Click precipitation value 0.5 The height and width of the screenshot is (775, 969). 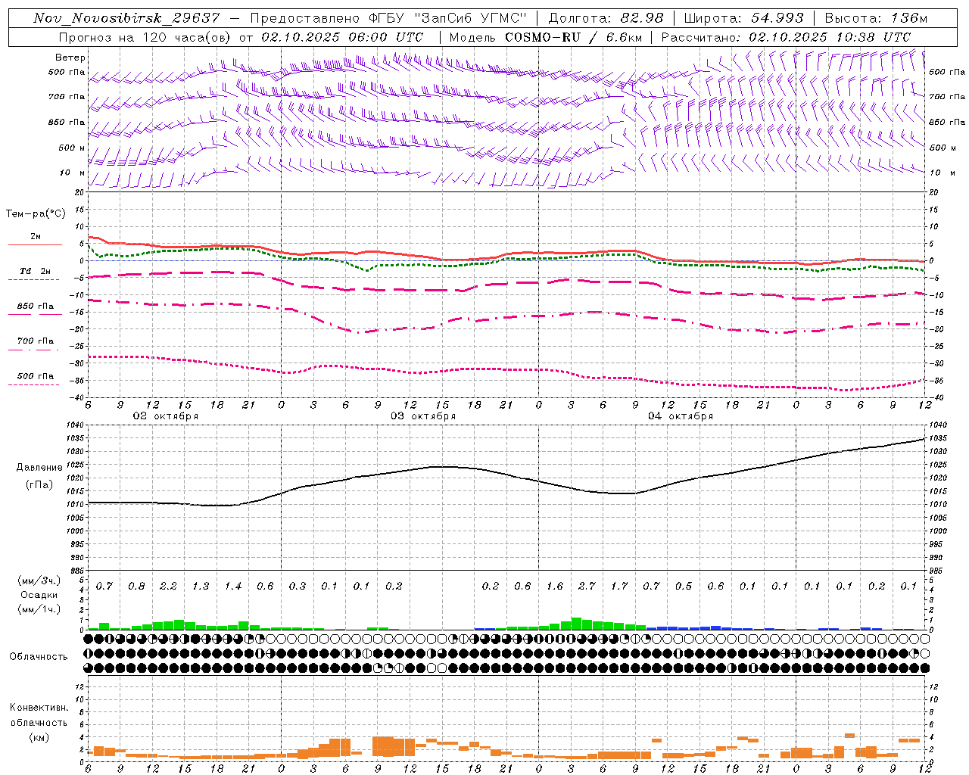point(684,587)
